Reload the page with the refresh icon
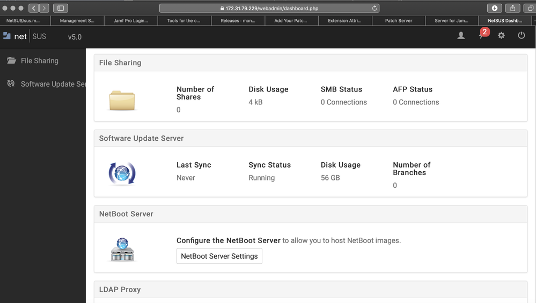Screen dimensions: 536x303 click(375, 8)
